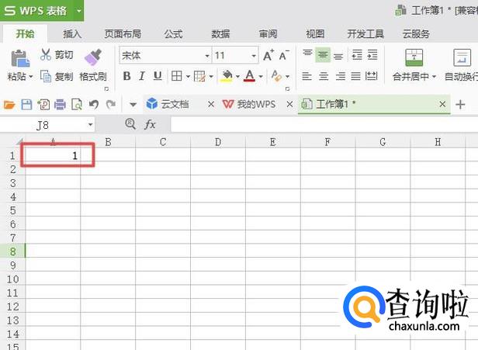
Task: Click the Print icon in quick access bar
Action: [x=60, y=104]
